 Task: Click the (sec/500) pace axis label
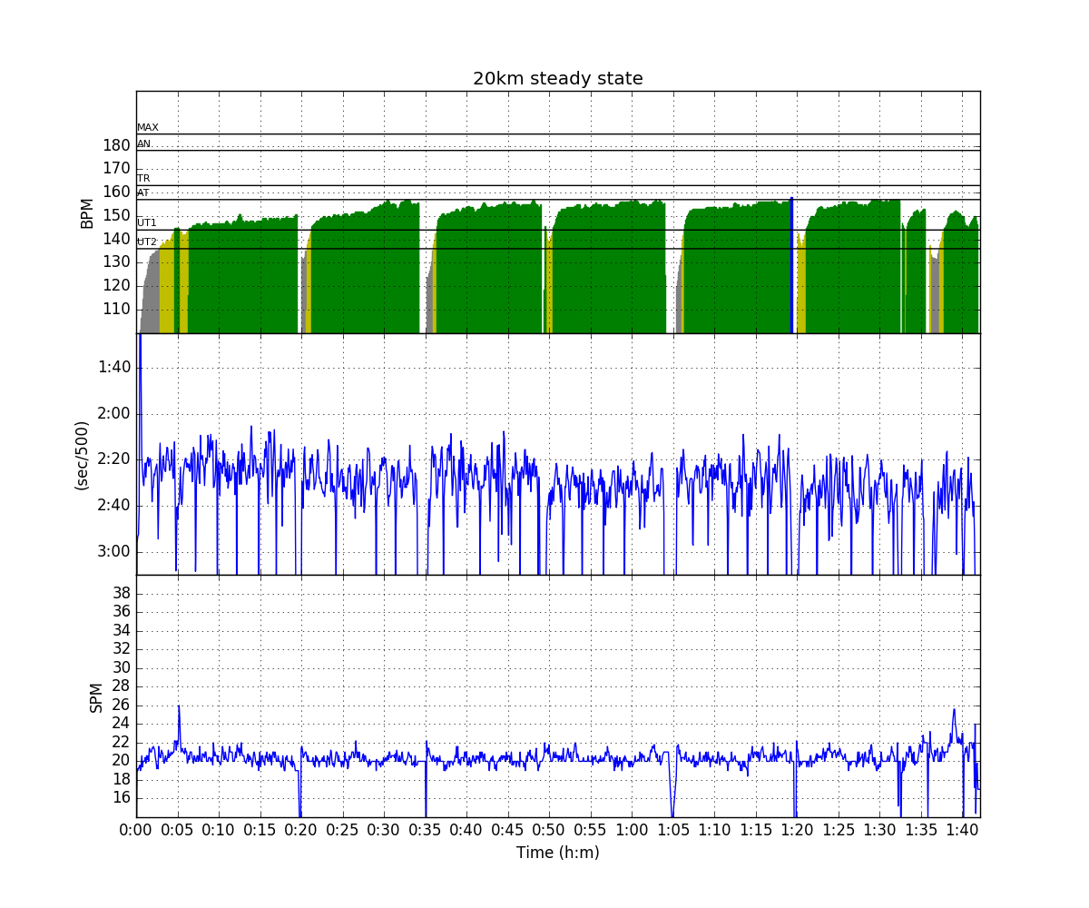pyautogui.click(x=82, y=455)
